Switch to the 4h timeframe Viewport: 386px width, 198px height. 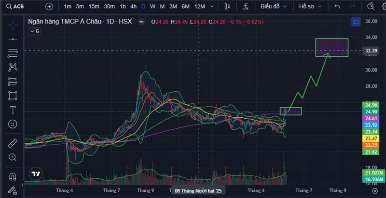click(x=134, y=7)
